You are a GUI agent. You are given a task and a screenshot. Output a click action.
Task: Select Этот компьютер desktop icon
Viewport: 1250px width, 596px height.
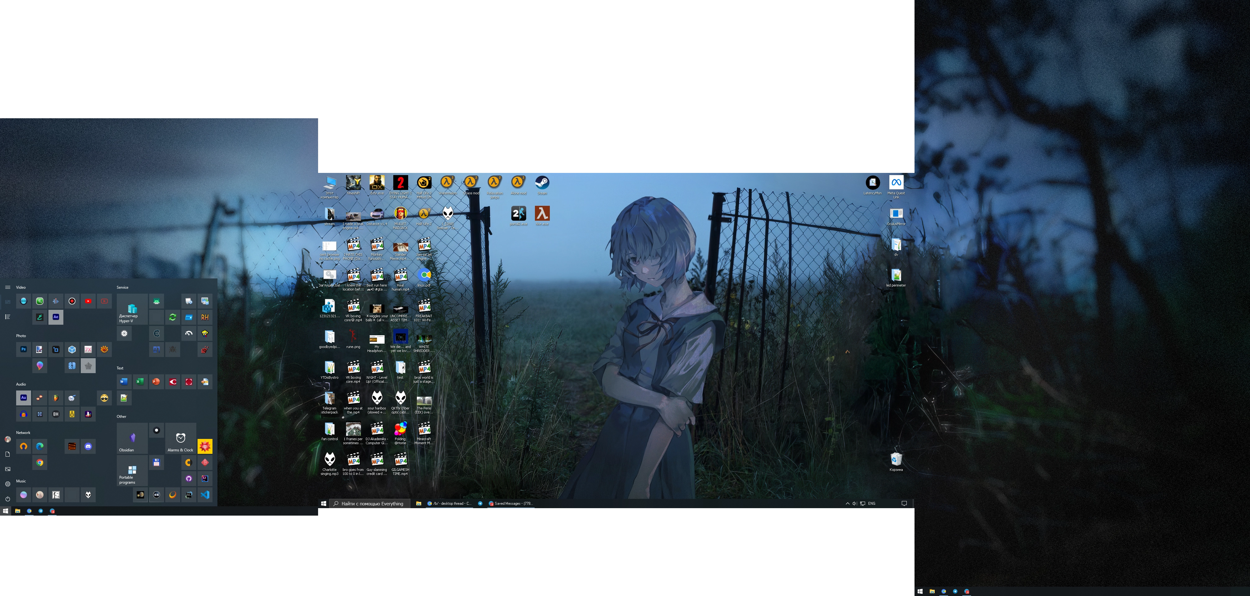[x=330, y=187]
